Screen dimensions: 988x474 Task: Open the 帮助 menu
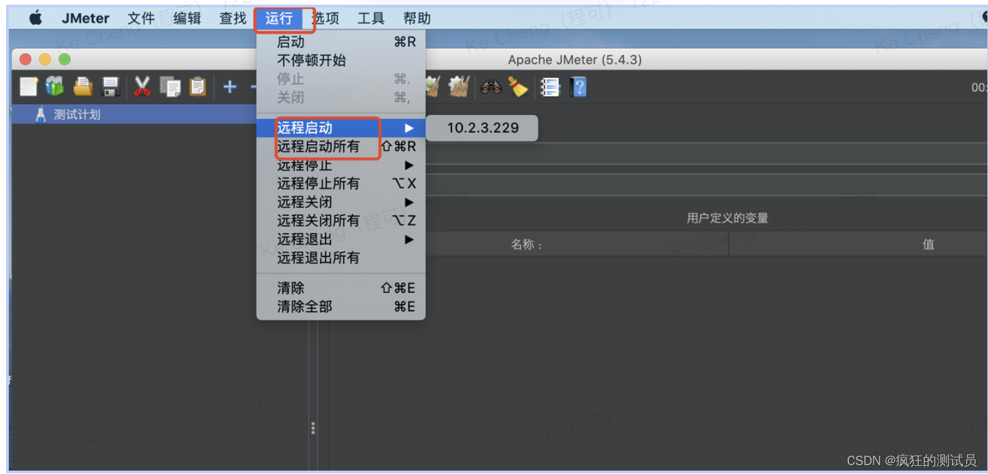(x=417, y=18)
